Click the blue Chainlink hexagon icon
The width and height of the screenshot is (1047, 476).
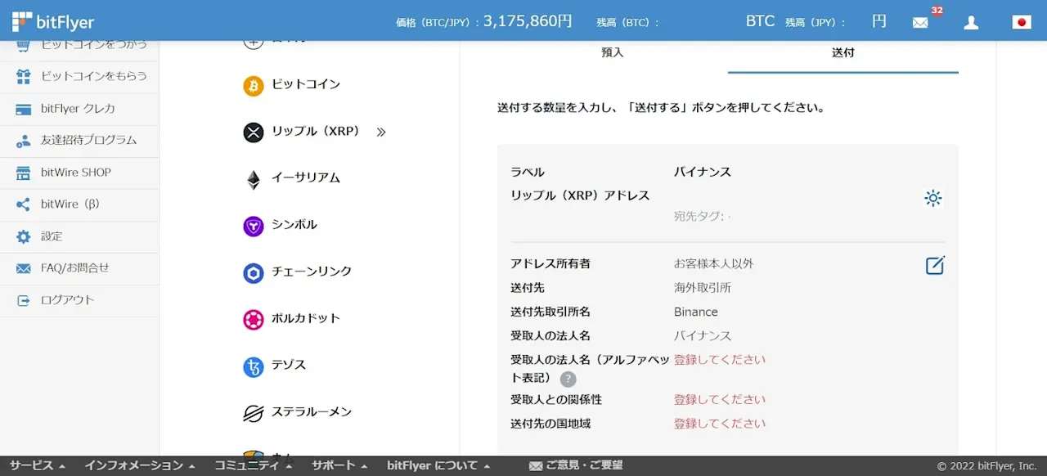click(x=254, y=272)
